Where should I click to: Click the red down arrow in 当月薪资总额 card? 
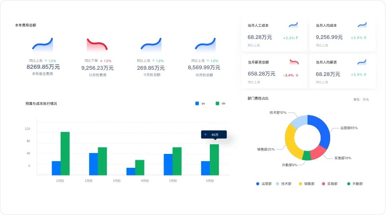[x=297, y=75]
